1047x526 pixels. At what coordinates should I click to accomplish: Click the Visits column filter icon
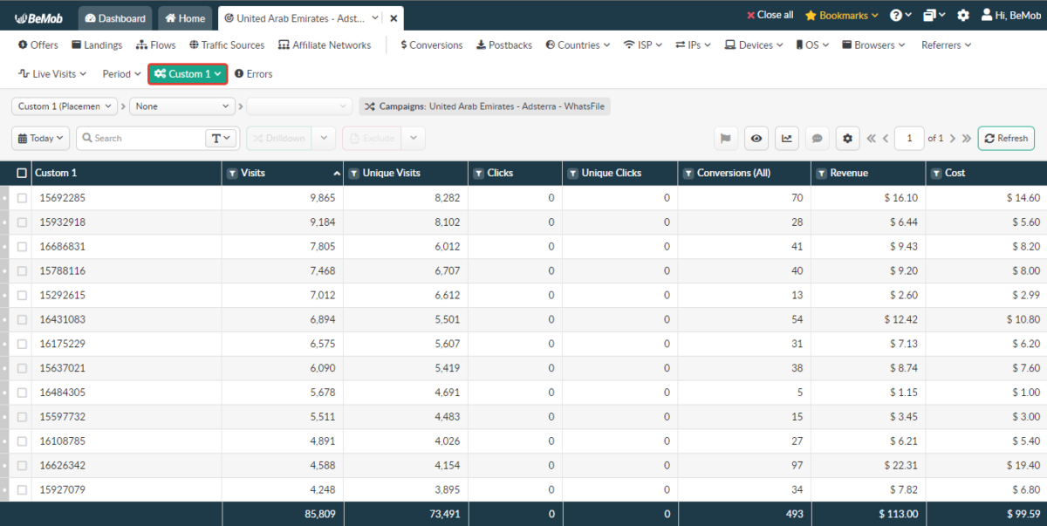pos(232,174)
